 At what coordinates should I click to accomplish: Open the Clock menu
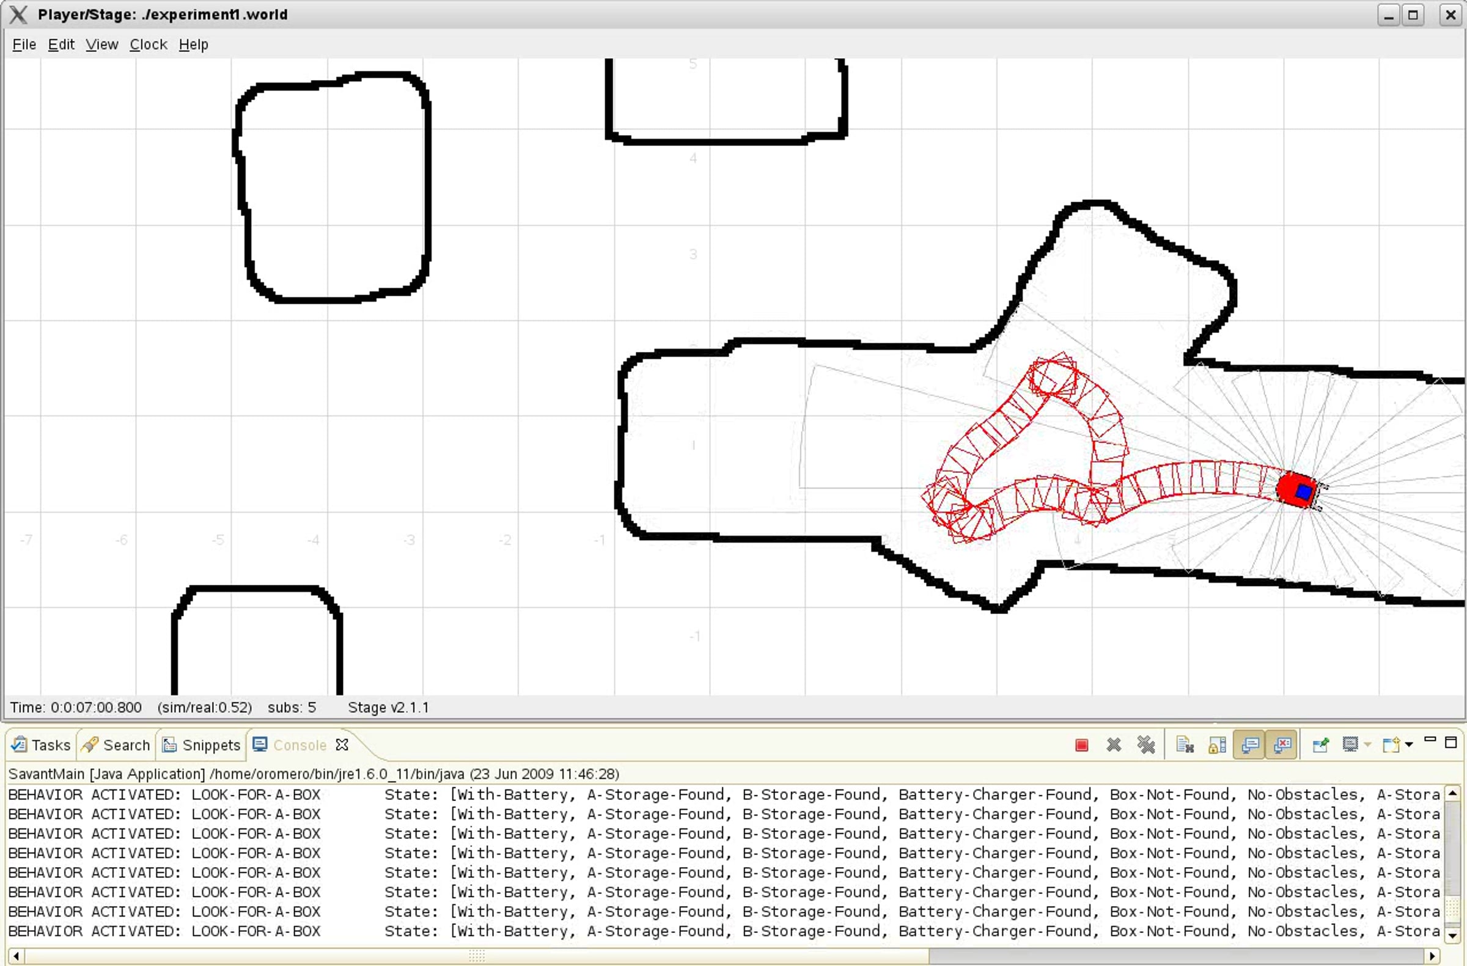tap(148, 45)
